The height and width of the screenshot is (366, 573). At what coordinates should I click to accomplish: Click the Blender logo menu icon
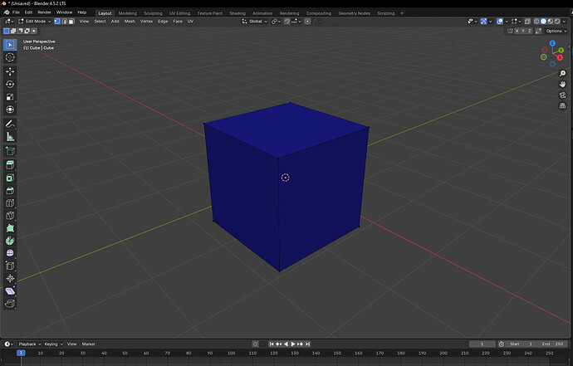(x=6, y=12)
